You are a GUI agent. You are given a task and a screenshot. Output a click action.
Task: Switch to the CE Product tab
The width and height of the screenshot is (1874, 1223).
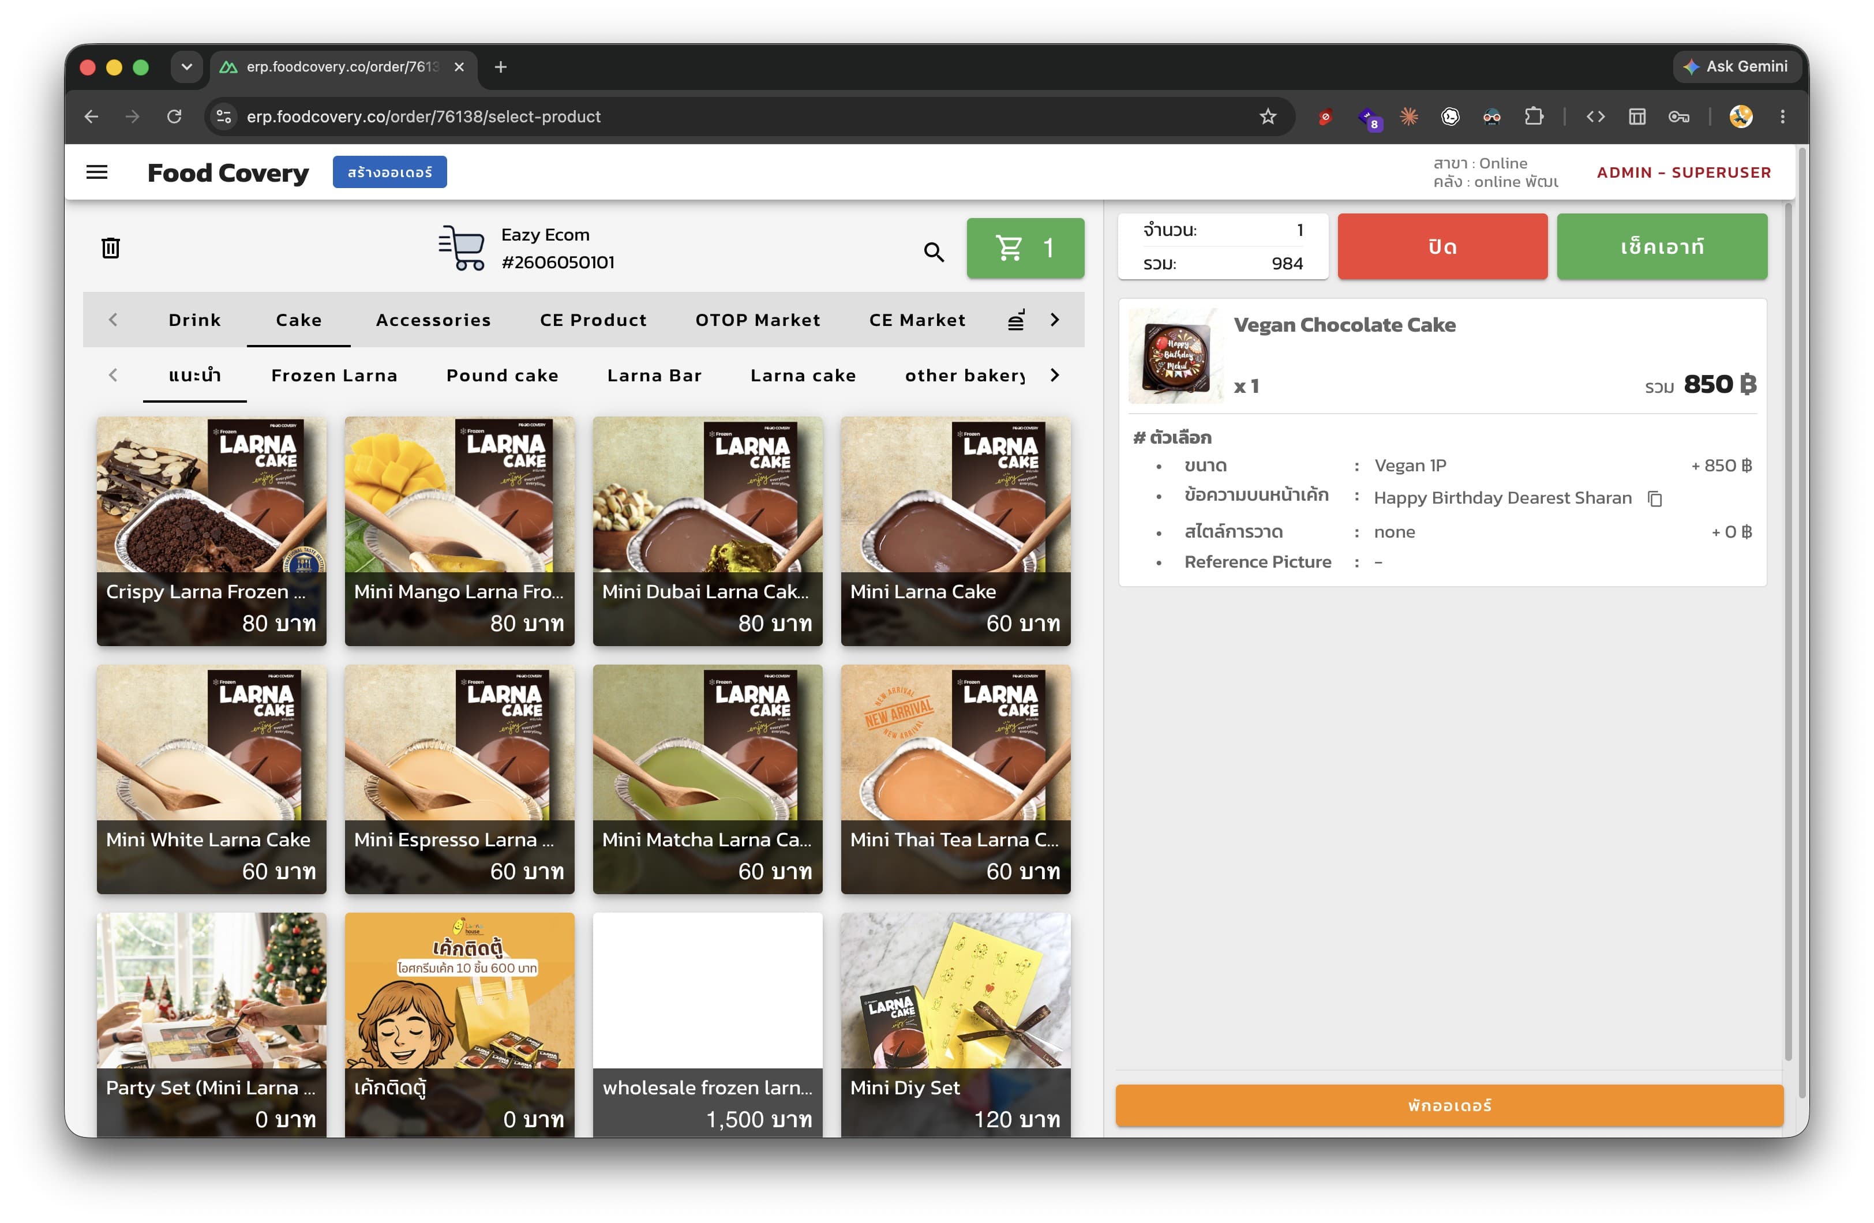593,320
